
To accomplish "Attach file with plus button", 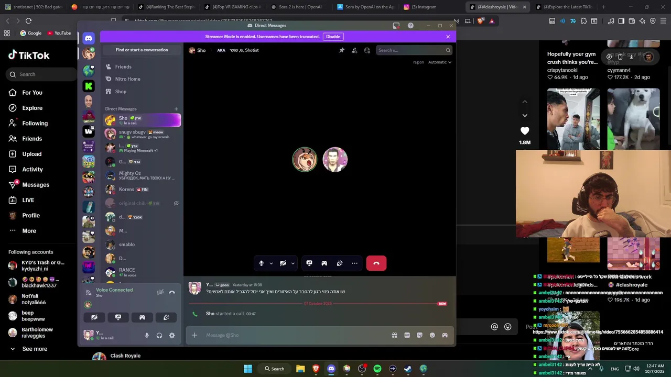I will (x=194, y=335).
